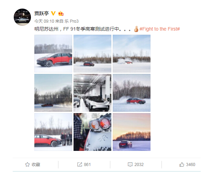212x177 pixels.
Task: Click the orange V verified badge
Action: coord(53,13)
